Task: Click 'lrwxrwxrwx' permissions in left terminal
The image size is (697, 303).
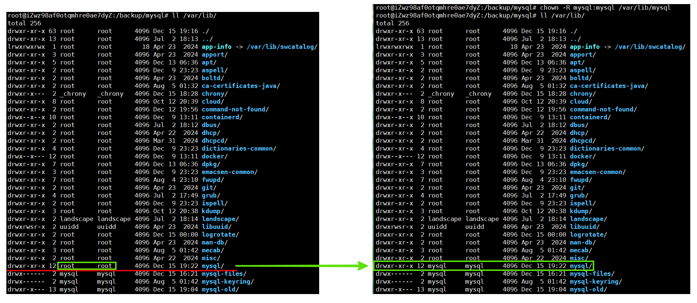Action: [26, 47]
